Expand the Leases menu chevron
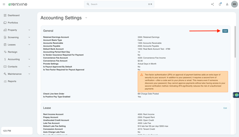This screenshot has height=137, width=239. [x=29, y=45]
